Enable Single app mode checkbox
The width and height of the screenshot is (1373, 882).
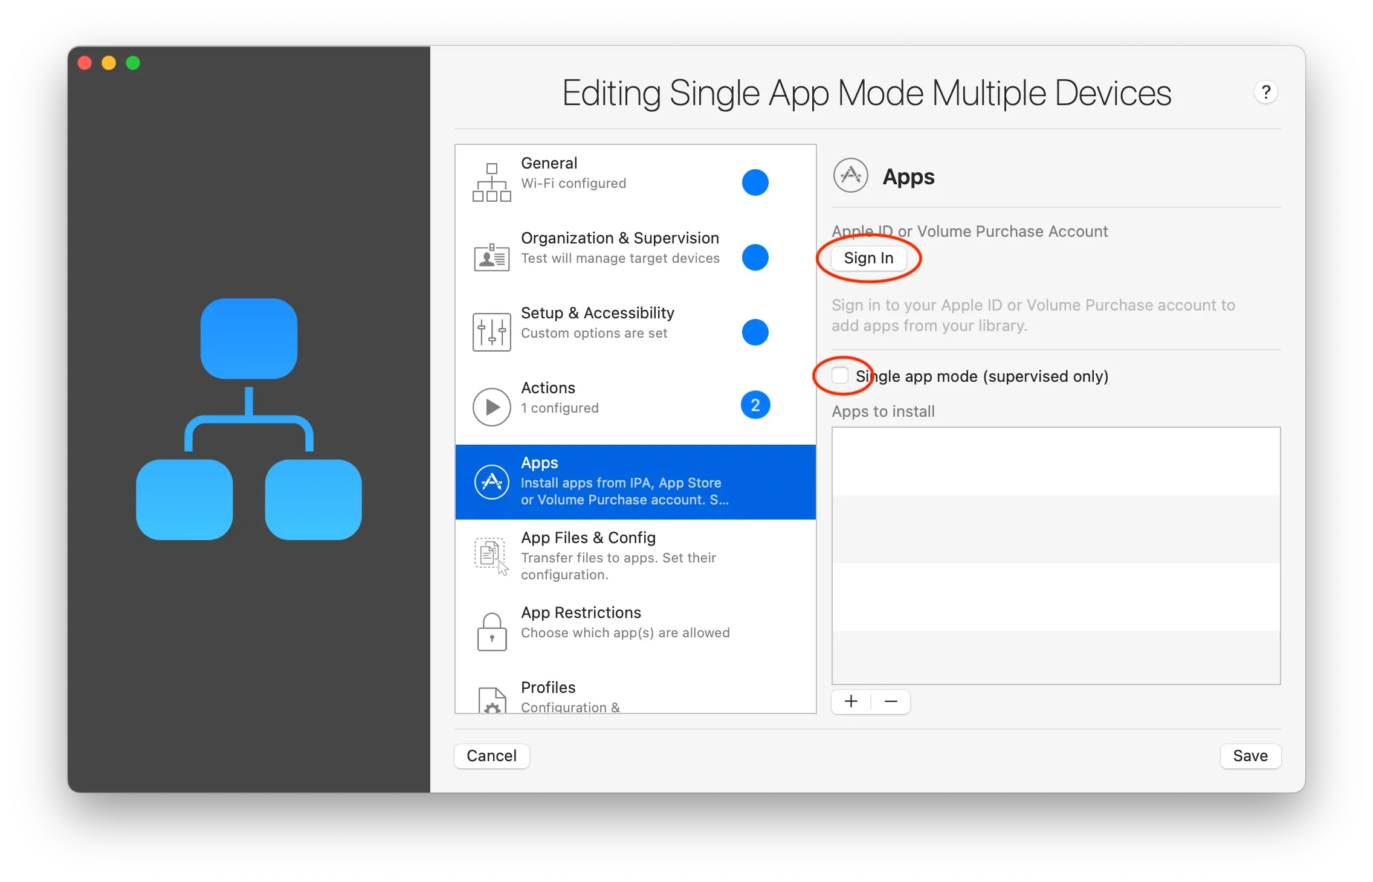(x=839, y=375)
